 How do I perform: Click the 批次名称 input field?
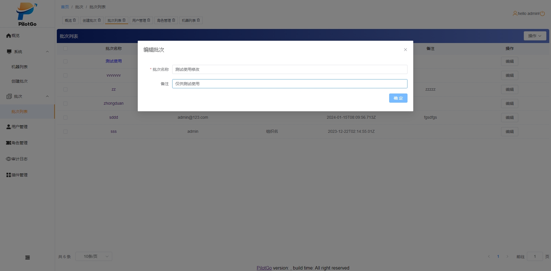290,69
